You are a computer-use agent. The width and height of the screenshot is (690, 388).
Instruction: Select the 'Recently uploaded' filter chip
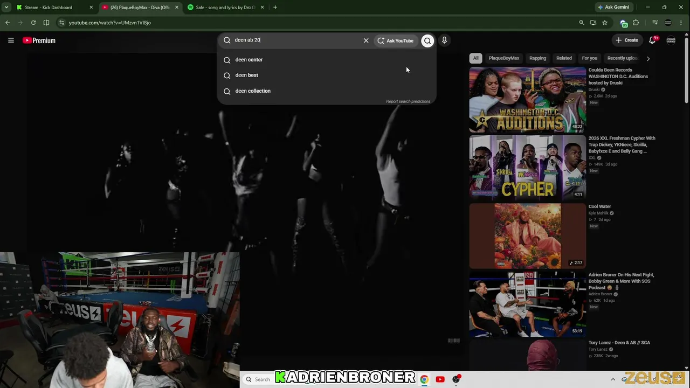click(622, 58)
